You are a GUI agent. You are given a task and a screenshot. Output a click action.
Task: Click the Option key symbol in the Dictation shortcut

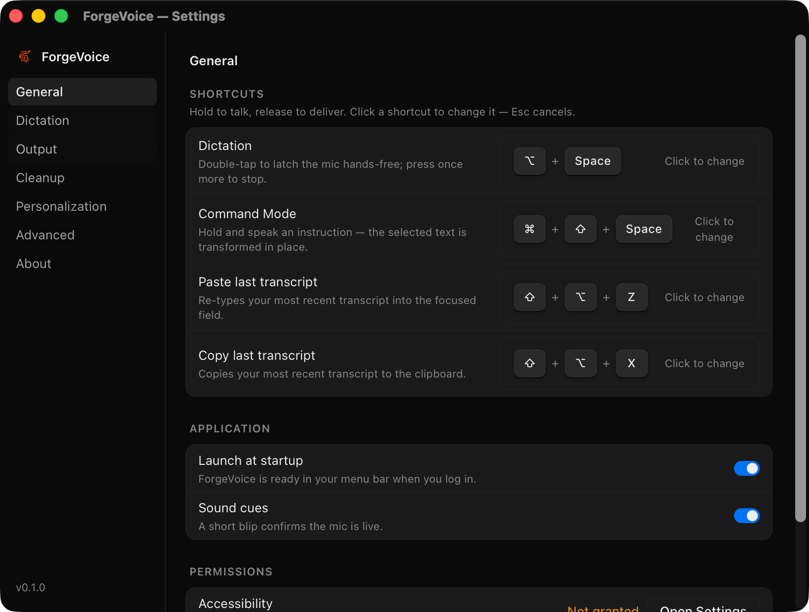[x=529, y=161]
